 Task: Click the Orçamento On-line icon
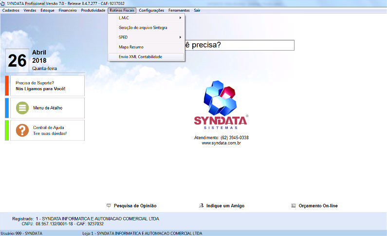point(293,205)
